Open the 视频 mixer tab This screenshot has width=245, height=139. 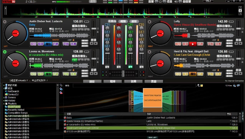[x=123, y=21]
